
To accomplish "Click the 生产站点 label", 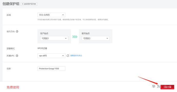I will 44,33.
